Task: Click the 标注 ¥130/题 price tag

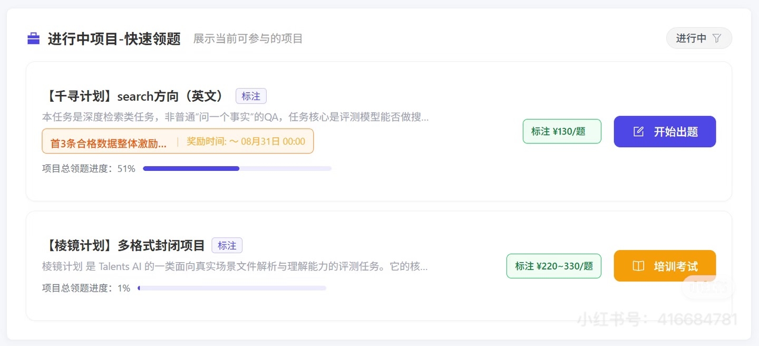Action: tap(562, 131)
